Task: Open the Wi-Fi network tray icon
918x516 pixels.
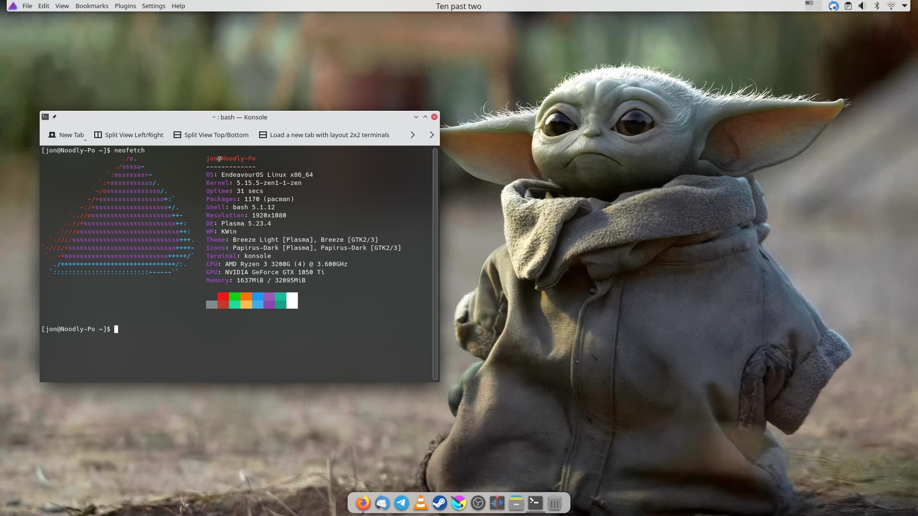Action: tap(891, 6)
